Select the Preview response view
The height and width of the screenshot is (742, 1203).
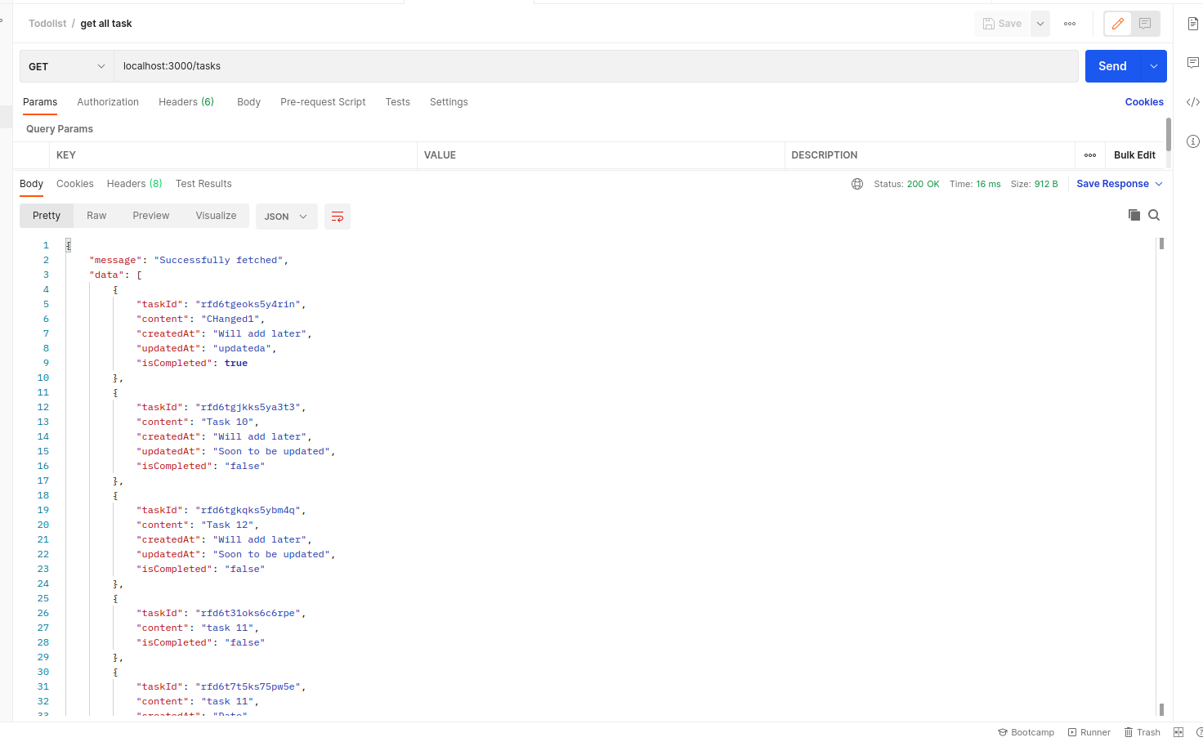(151, 216)
